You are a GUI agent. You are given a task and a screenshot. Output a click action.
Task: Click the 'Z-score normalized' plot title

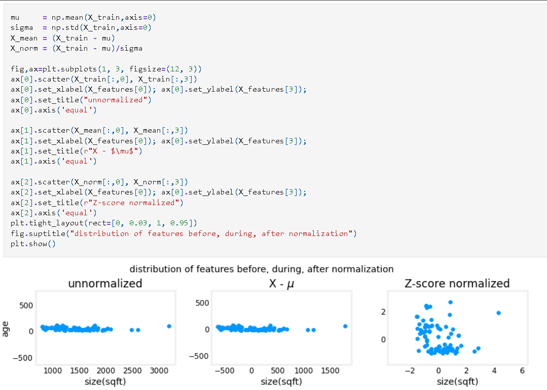[x=457, y=283]
